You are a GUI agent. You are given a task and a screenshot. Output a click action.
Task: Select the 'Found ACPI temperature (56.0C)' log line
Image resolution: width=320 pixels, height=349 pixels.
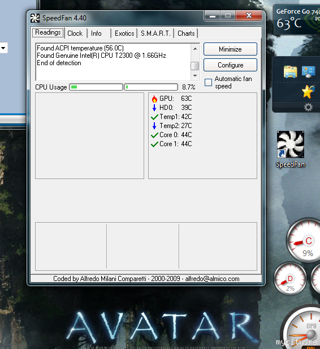tap(80, 48)
